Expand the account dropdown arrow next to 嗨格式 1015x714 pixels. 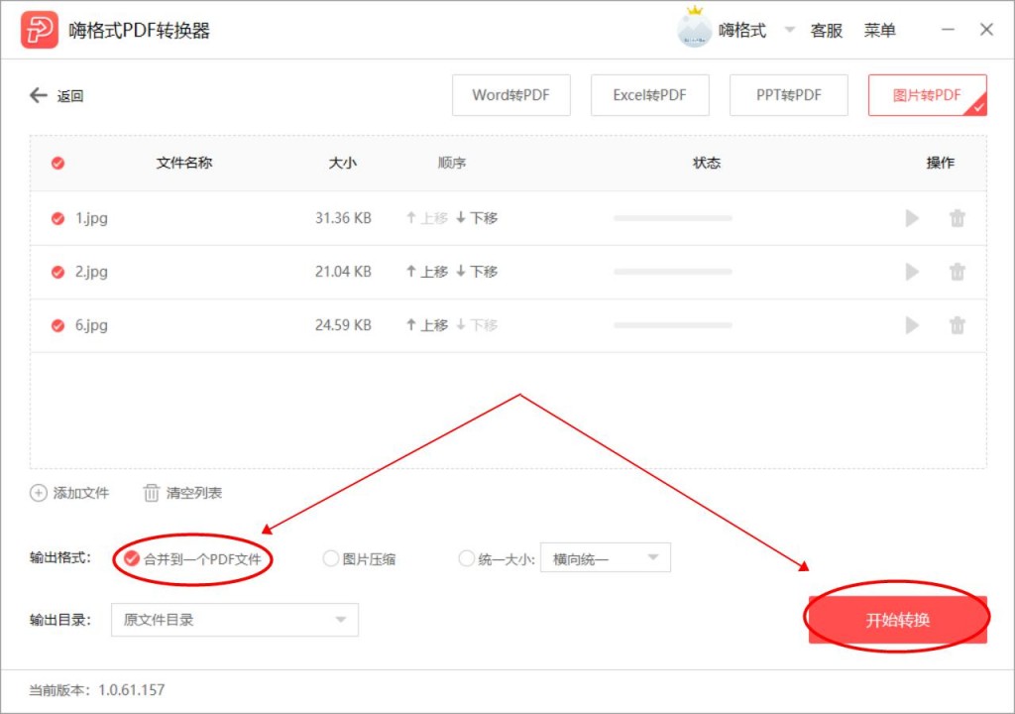(789, 30)
